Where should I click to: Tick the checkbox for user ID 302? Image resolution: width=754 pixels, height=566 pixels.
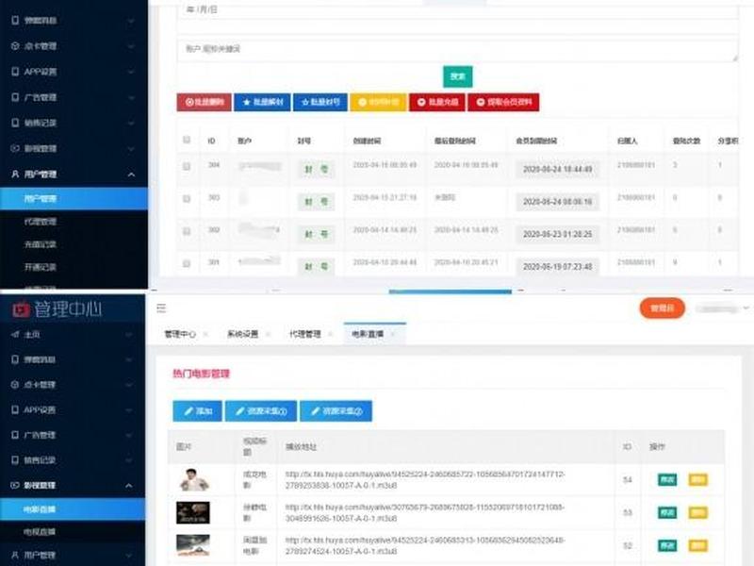pos(187,231)
